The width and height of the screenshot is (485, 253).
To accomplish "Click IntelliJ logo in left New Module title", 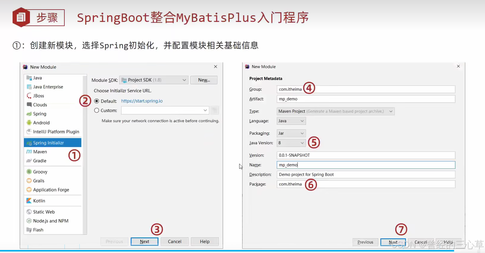I will click(25, 67).
